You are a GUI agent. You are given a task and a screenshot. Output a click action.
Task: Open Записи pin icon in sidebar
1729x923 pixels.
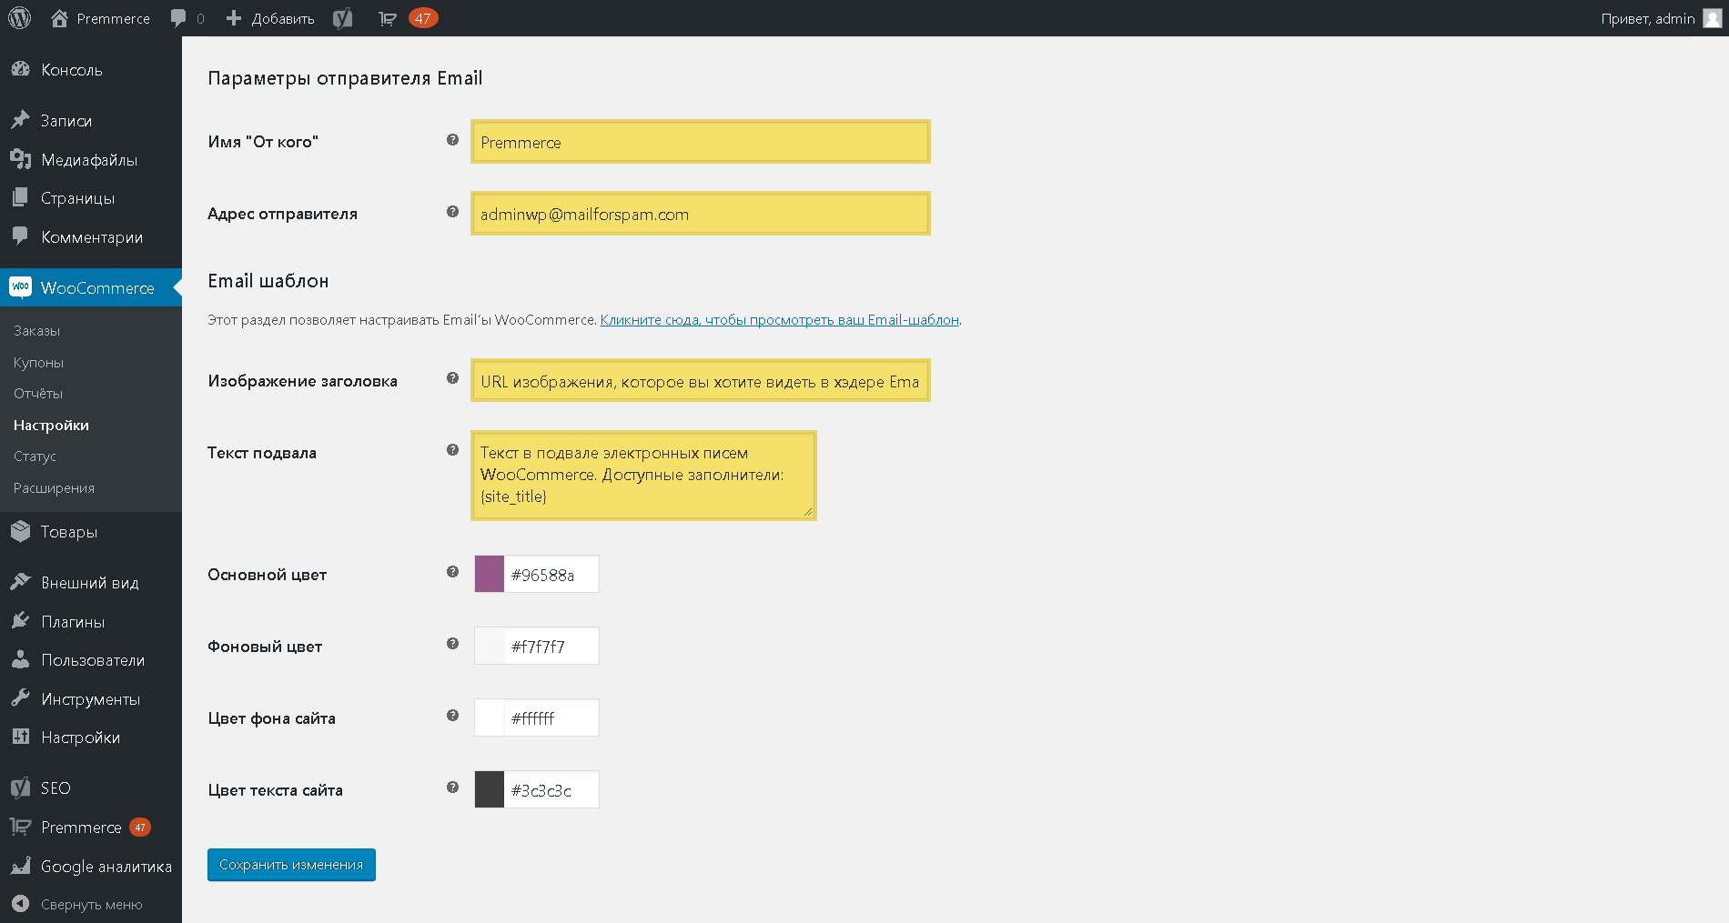coord(20,120)
